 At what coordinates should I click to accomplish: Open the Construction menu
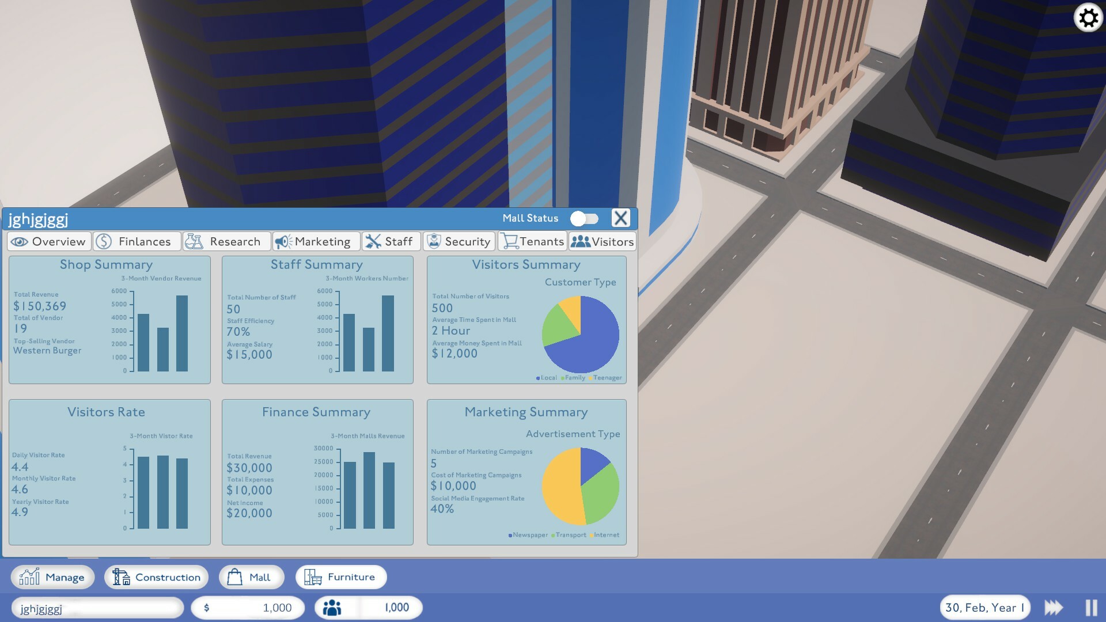(x=156, y=577)
